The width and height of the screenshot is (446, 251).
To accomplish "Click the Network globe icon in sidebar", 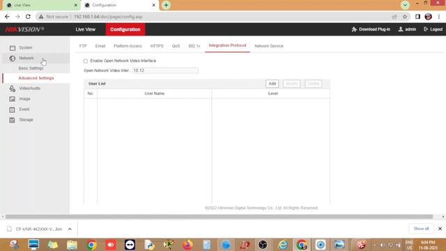I will (13, 59).
